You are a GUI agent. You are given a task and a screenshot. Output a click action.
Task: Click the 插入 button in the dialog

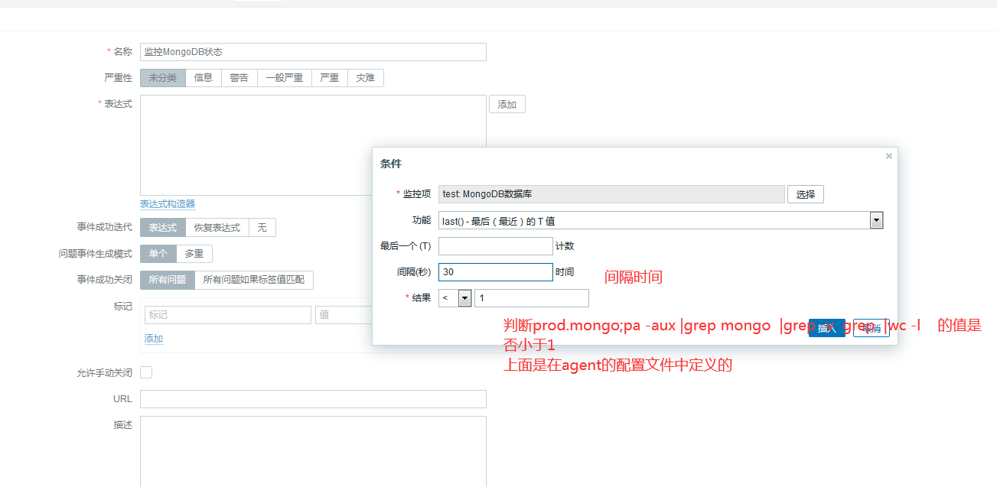click(826, 328)
